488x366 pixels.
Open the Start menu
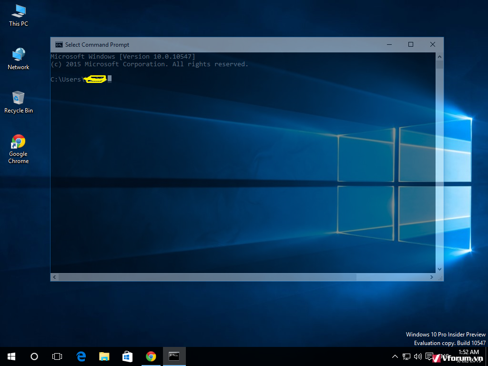[x=11, y=356]
